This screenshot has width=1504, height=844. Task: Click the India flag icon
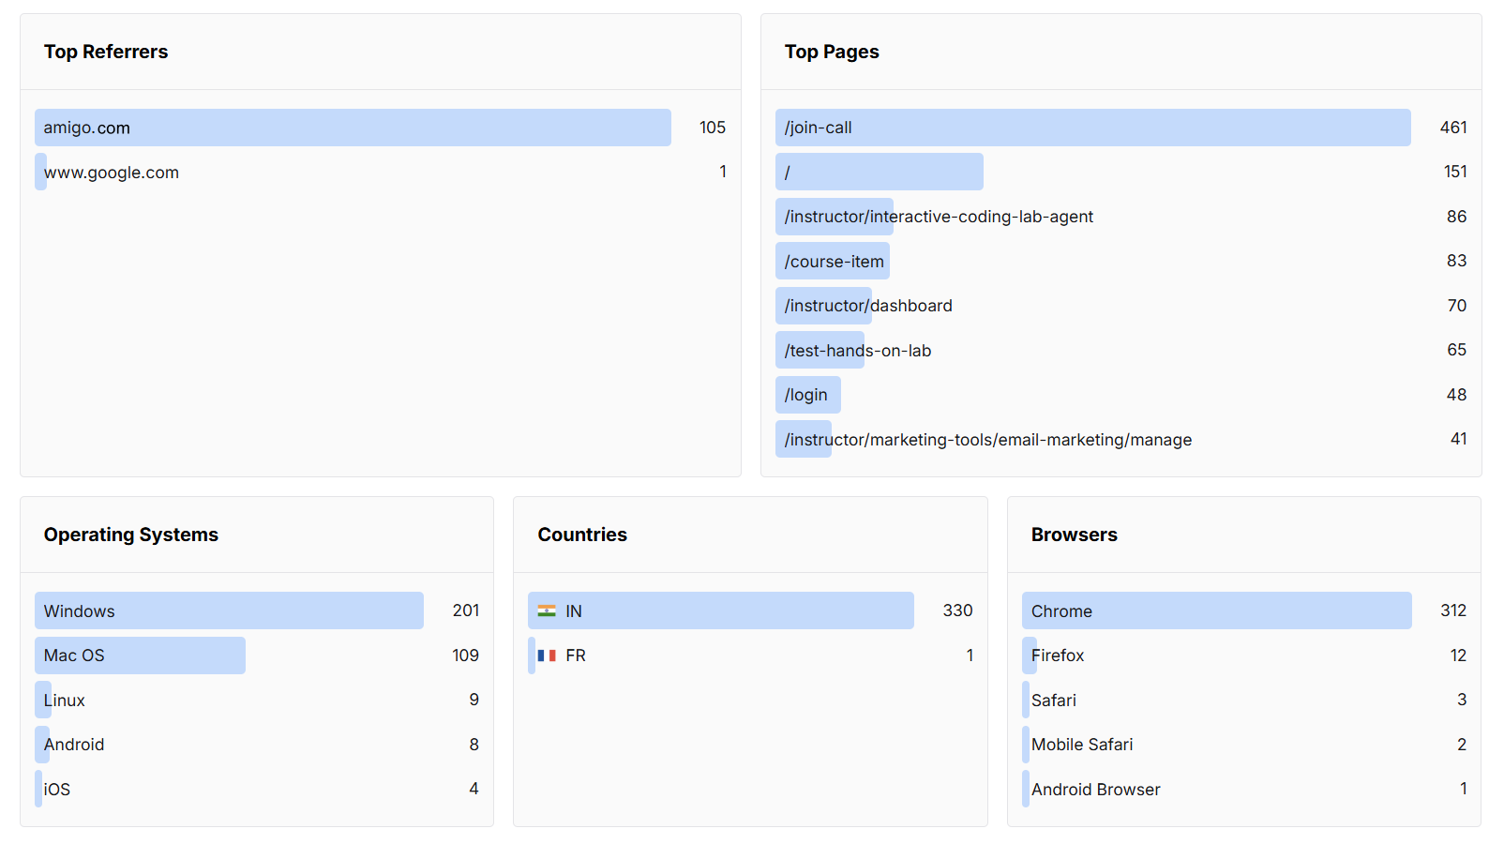tap(548, 610)
